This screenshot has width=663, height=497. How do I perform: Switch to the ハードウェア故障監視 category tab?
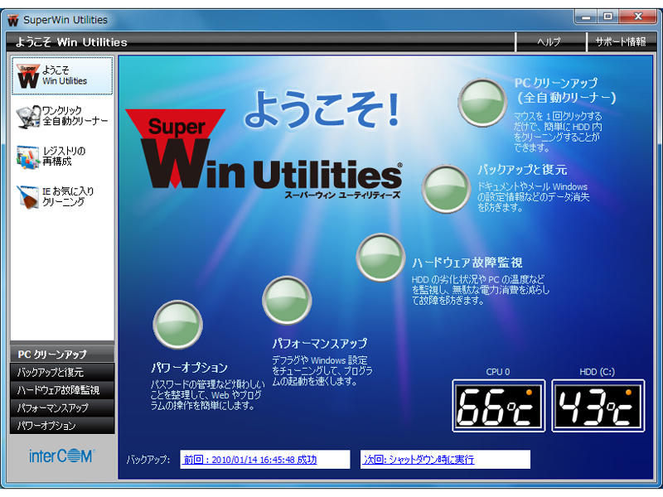62,389
